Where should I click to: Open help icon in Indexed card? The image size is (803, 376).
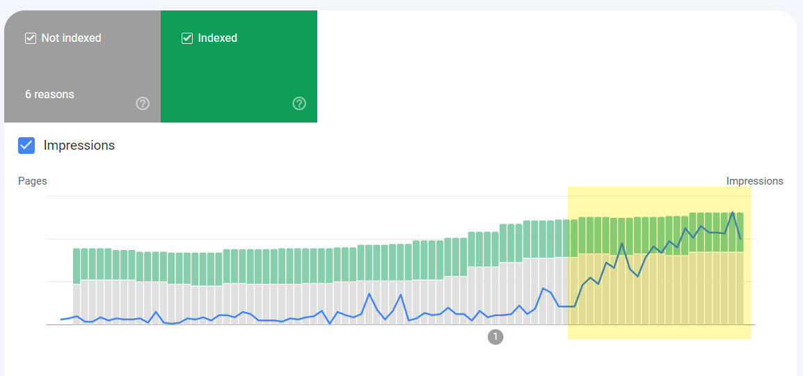[x=299, y=104]
